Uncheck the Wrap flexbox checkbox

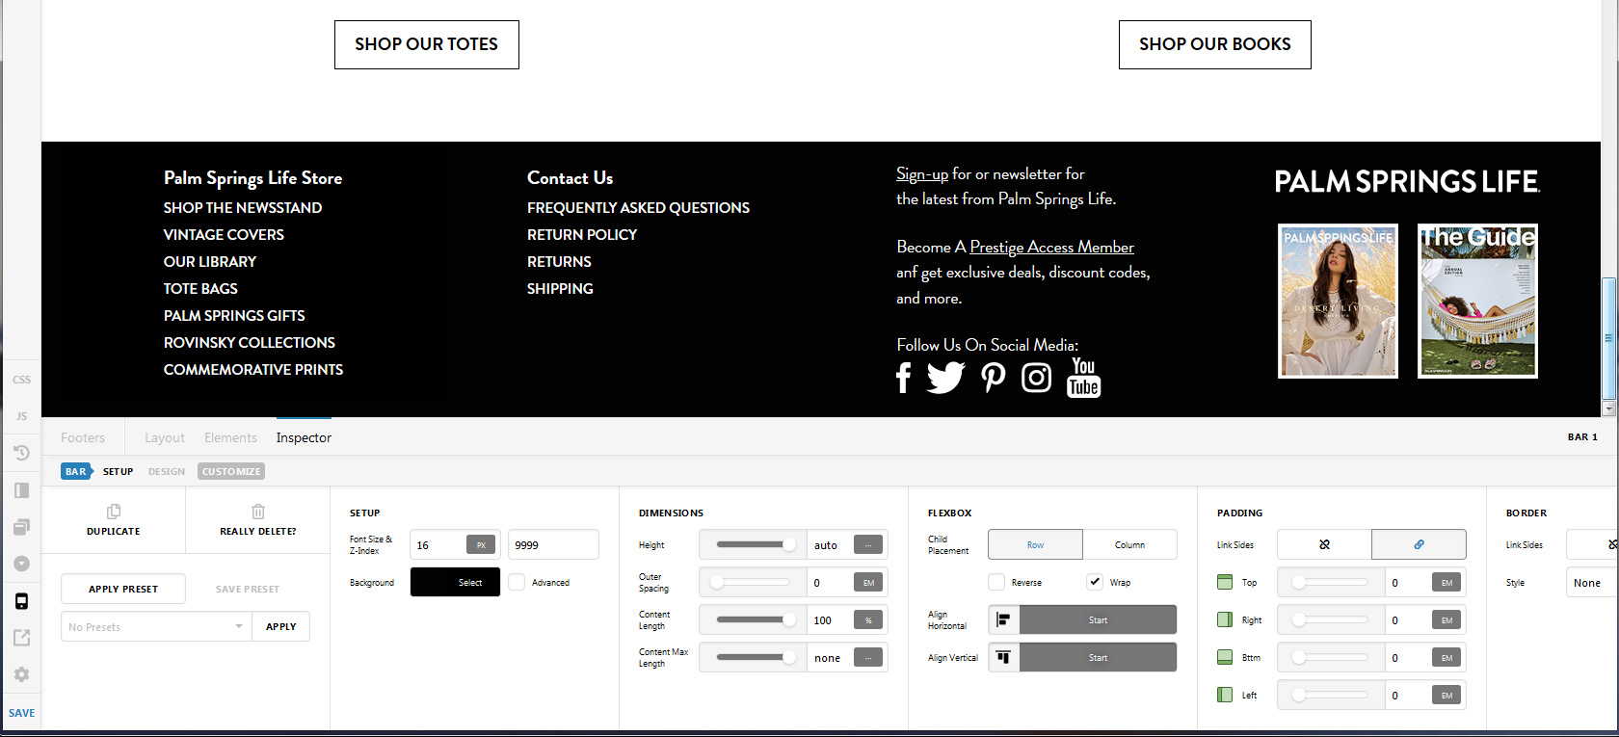pyautogui.click(x=1095, y=582)
